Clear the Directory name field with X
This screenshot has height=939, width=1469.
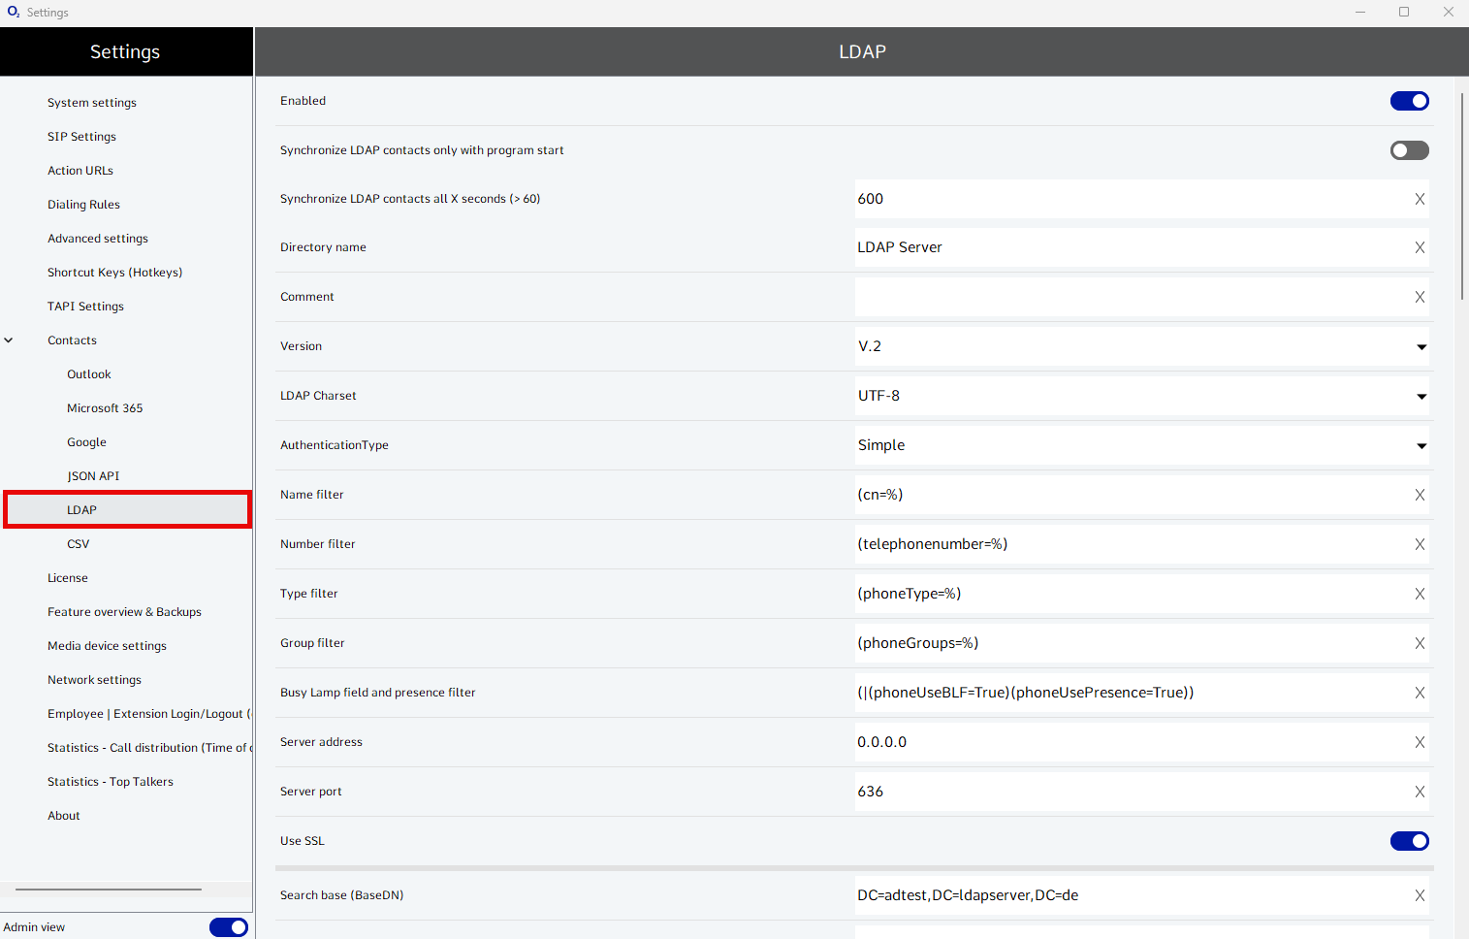coord(1420,247)
